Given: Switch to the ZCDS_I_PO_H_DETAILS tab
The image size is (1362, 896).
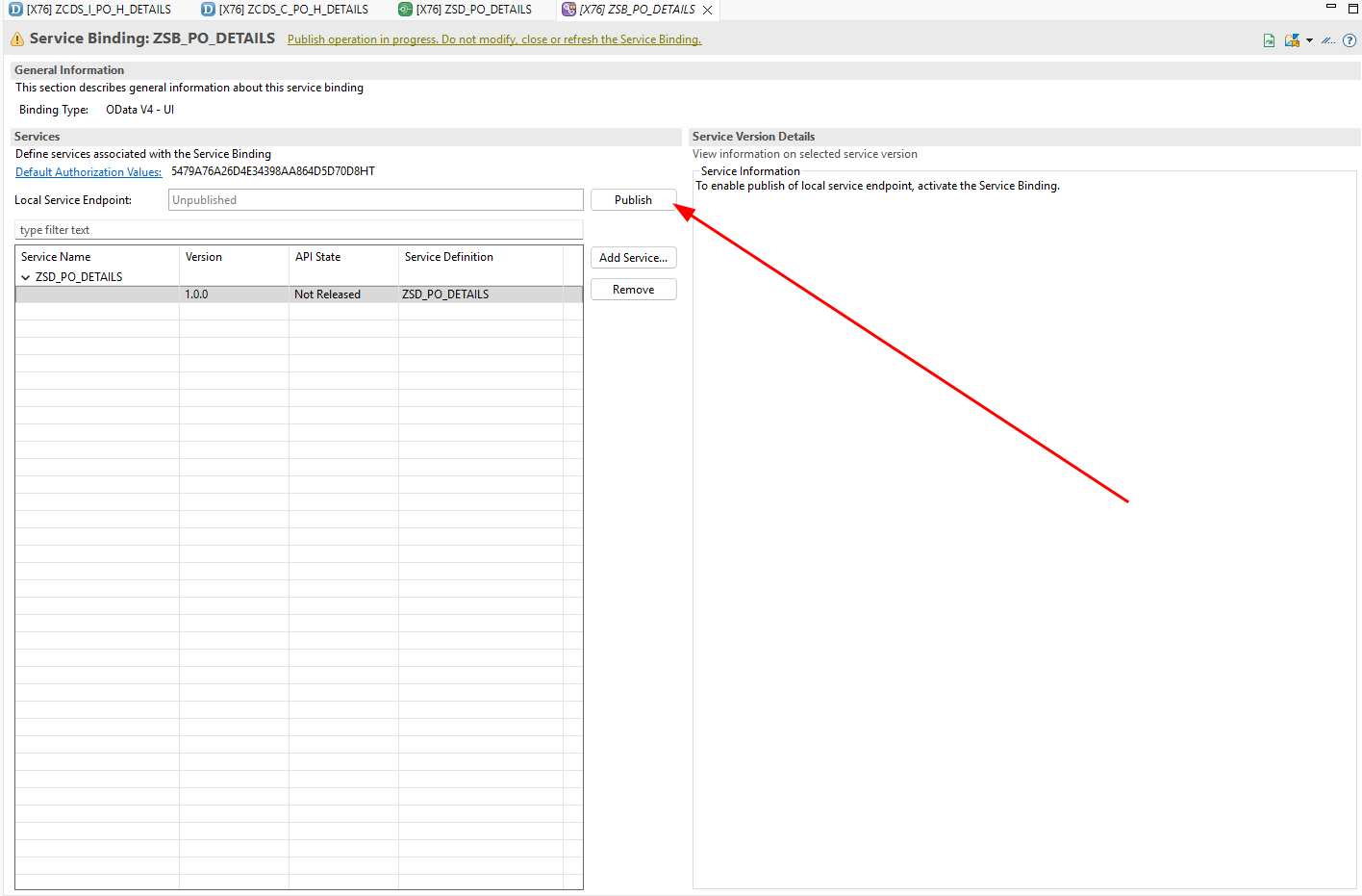Looking at the screenshot, I should [90, 10].
